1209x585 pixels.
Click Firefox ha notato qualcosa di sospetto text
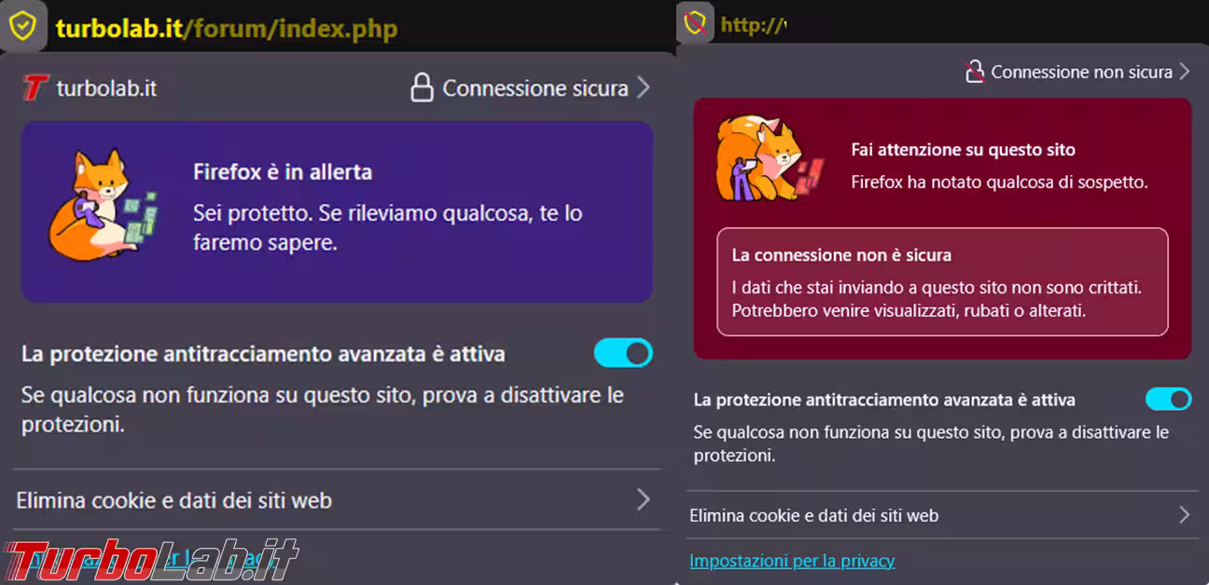coord(999,183)
